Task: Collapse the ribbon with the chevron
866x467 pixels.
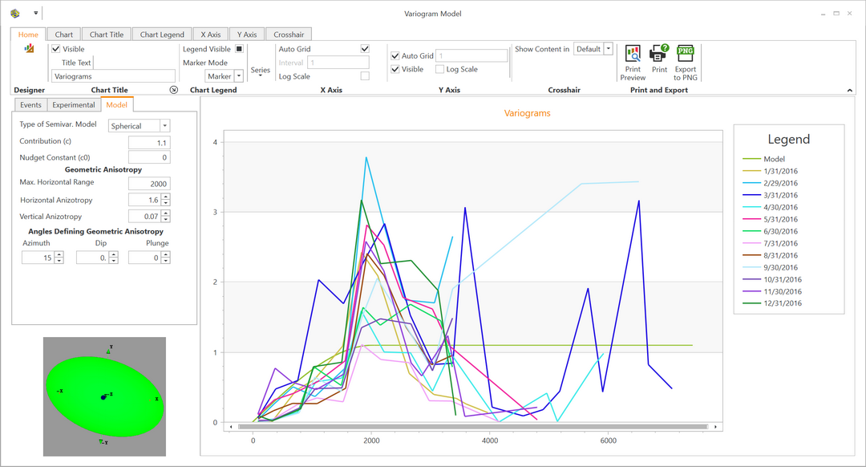Action: pyautogui.click(x=849, y=90)
